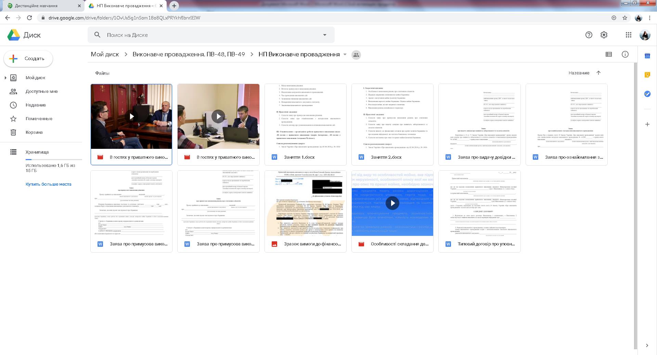The width and height of the screenshot is (657, 355).
Task: Go back in browser history
Action: 8,18
